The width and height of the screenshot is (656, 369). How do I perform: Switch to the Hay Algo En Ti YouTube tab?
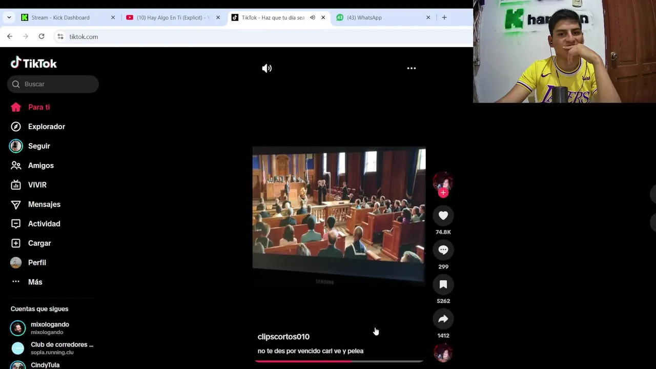(x=173, y=17)
